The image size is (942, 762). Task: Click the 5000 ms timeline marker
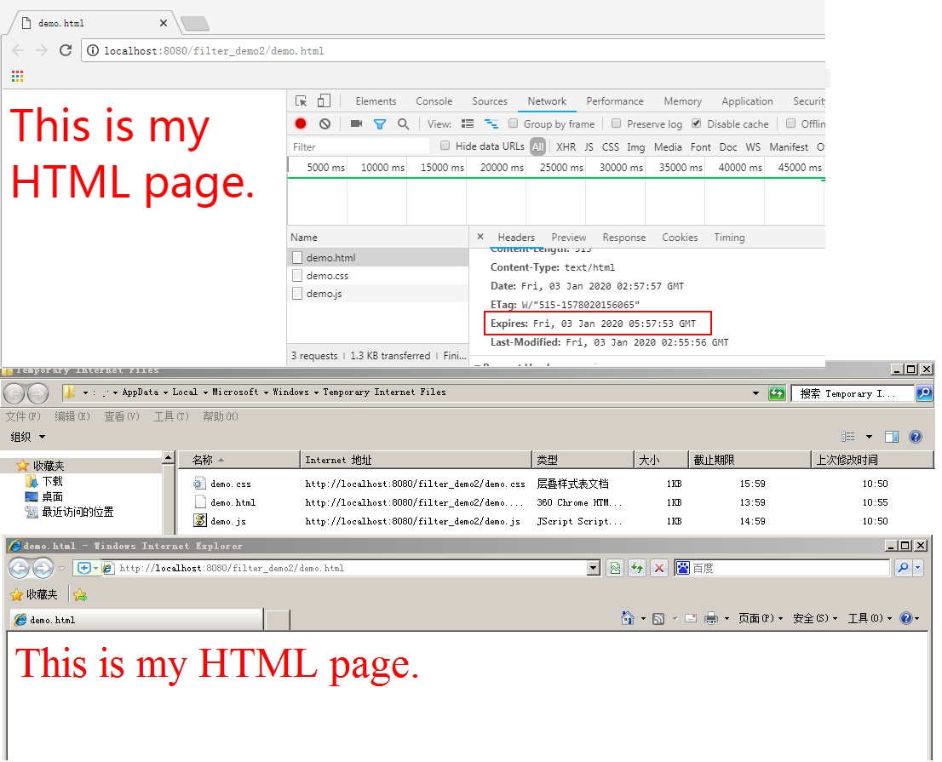[x=325, y=168]
